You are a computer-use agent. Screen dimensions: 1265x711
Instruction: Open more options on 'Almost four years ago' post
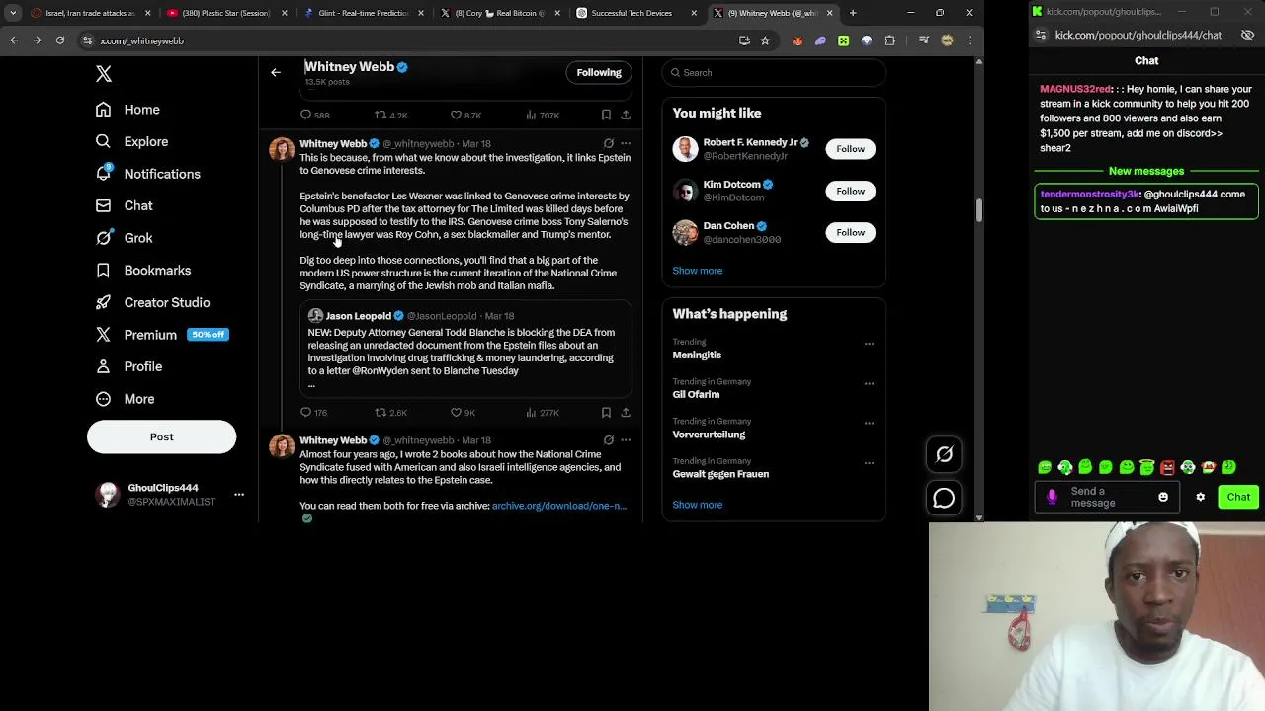click(626, 440)
